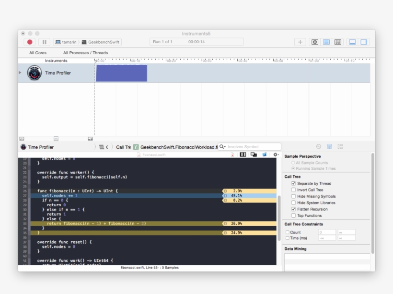Open counterparts view using overlapping panels icon
Screen dimensions: 393x294
[x=254, y=154]
